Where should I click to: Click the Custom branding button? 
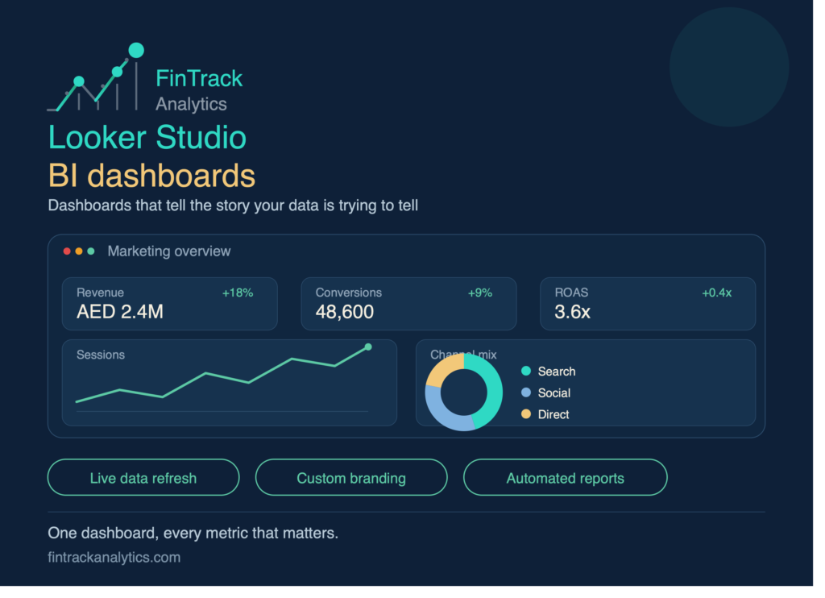(x=351, y=477)
